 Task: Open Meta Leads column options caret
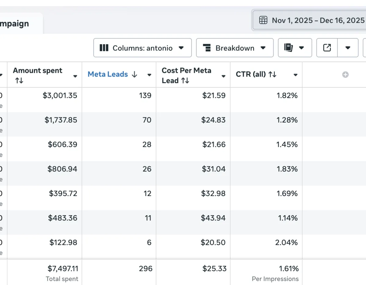click(x=149, y=75)
